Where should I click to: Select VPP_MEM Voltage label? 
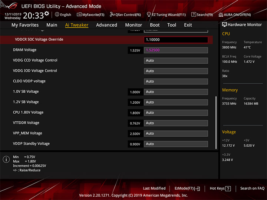[x=27, y=133]
